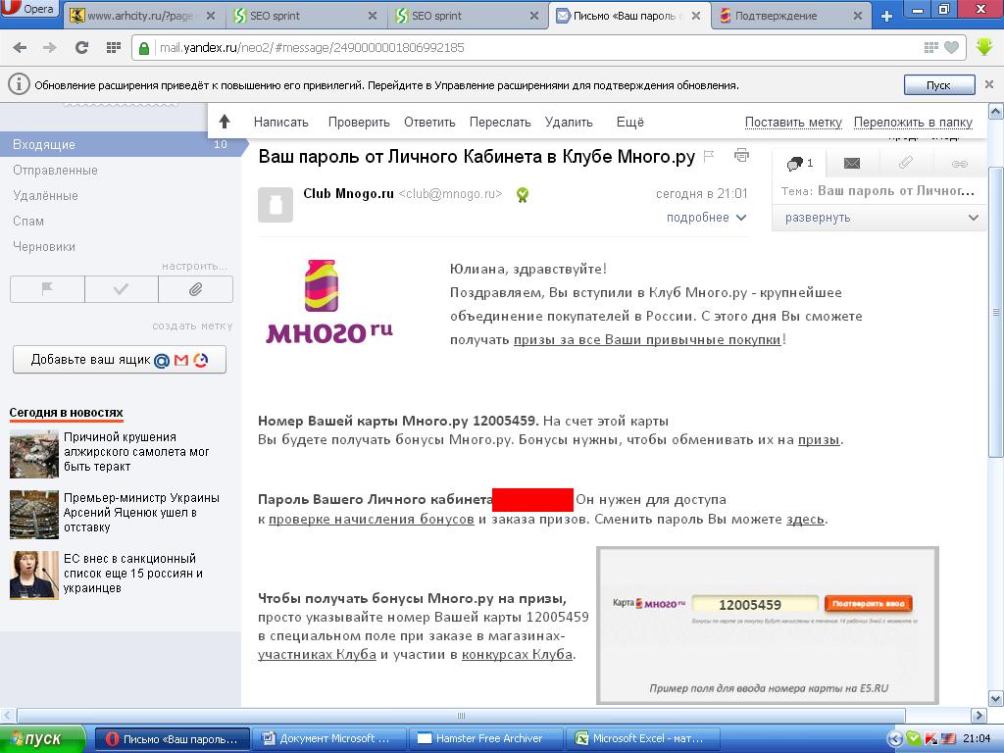
Task: Click the sender avatar placeholder
Action: pos(276,204)
